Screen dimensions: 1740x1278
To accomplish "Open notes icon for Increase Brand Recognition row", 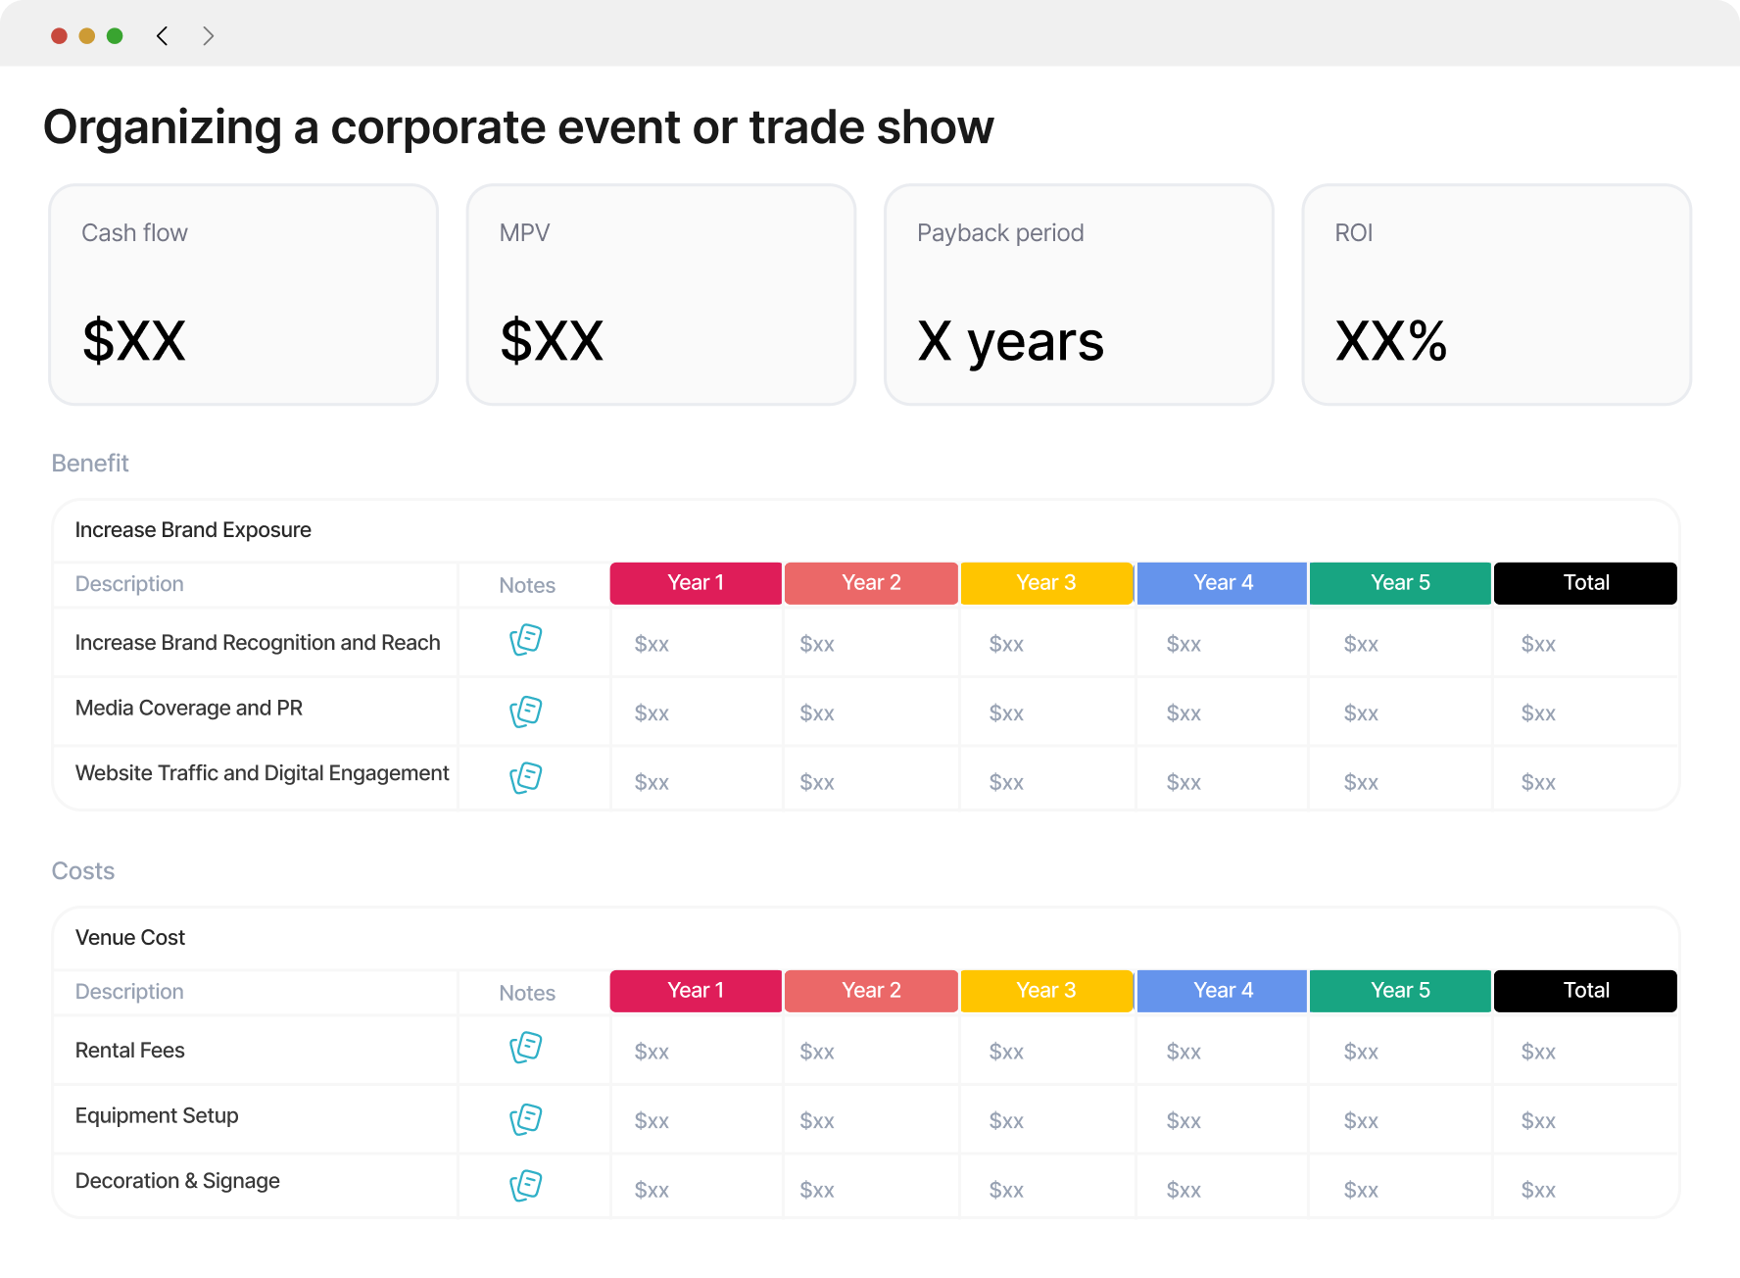I will [x=526, y=640].
